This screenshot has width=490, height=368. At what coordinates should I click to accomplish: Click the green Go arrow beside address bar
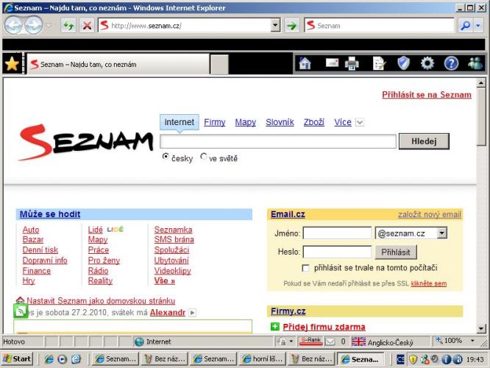(x=292, y=25)
